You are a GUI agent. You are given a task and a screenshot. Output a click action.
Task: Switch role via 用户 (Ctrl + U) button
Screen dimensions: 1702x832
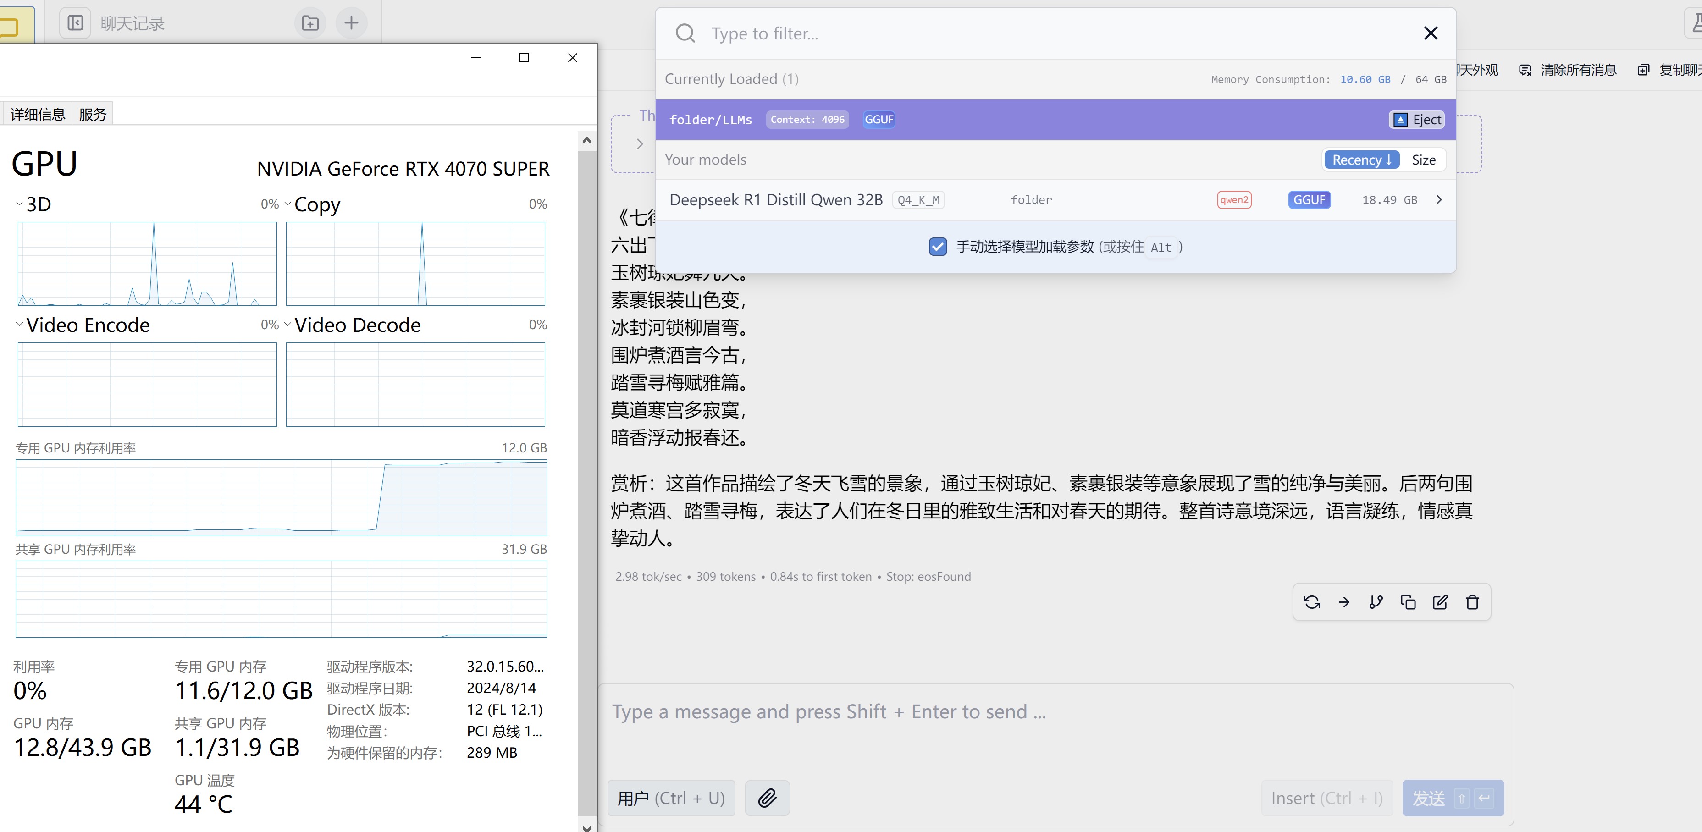[671, 798]
